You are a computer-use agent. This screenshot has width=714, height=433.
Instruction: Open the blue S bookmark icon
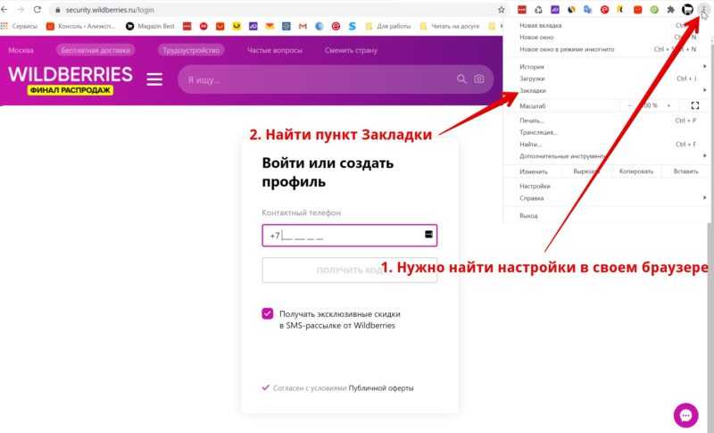point(352,27)
